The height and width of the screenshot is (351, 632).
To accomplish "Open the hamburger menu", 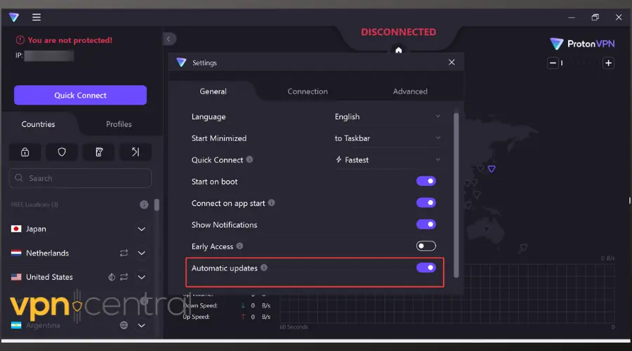I will click(x=37, y=18).
